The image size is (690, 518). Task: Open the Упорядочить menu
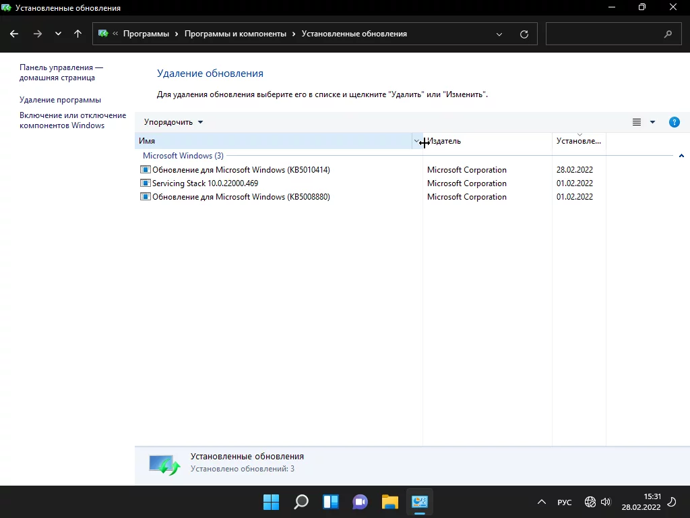click(x=173, y=122)
